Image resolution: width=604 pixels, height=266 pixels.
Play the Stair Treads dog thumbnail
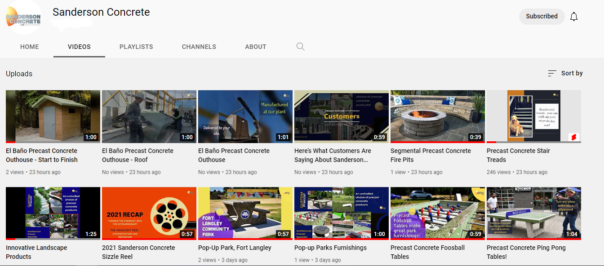click(x=534, y=117)
